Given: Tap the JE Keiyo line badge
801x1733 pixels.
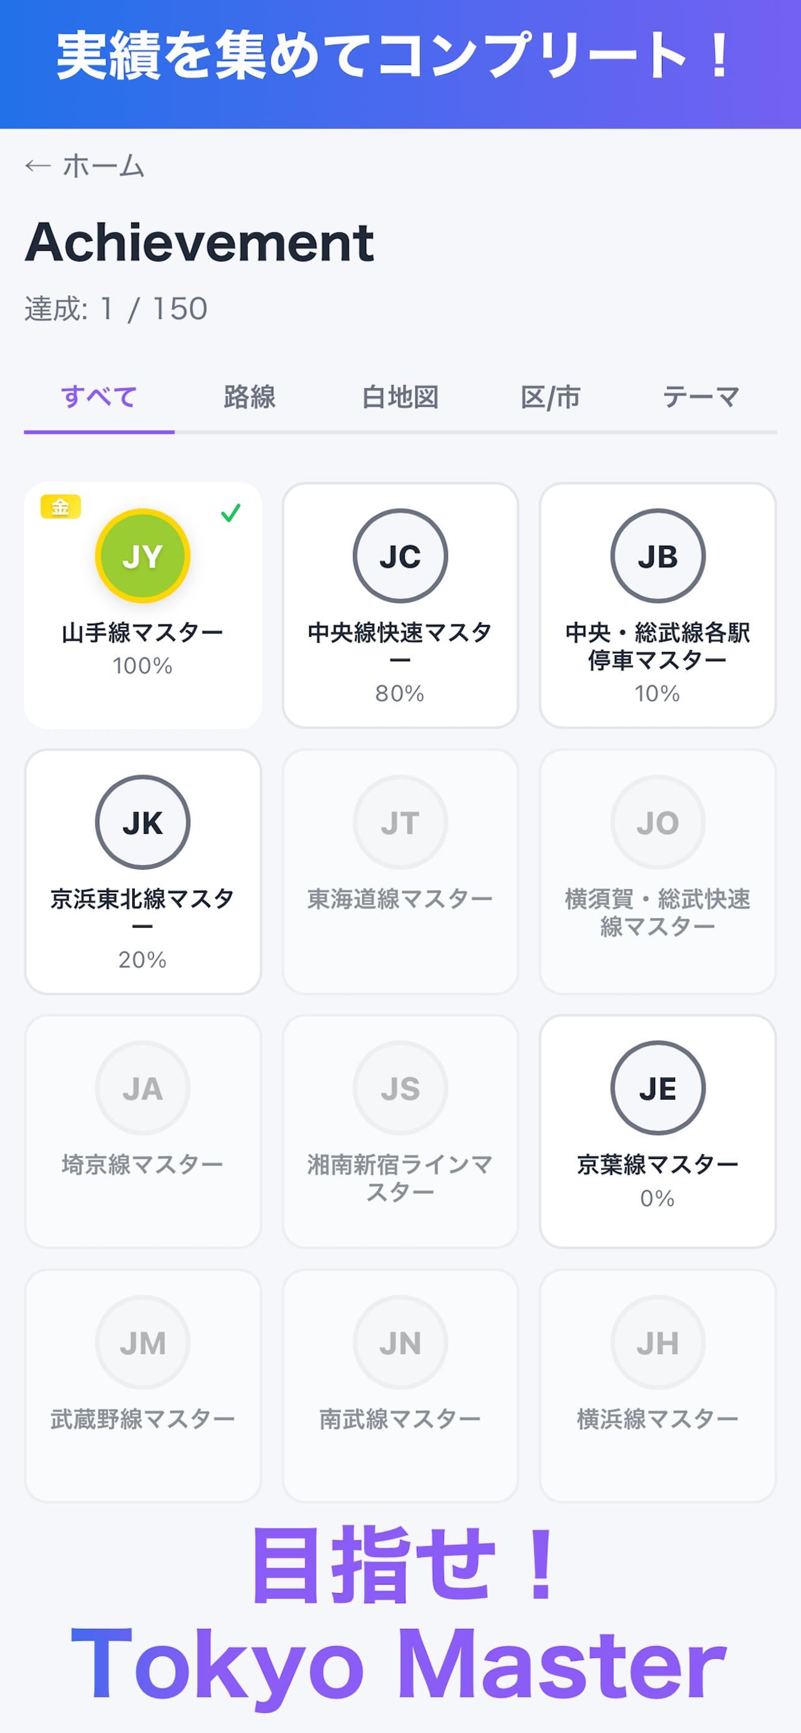Looking at the screenshot, I should 658,1088.
